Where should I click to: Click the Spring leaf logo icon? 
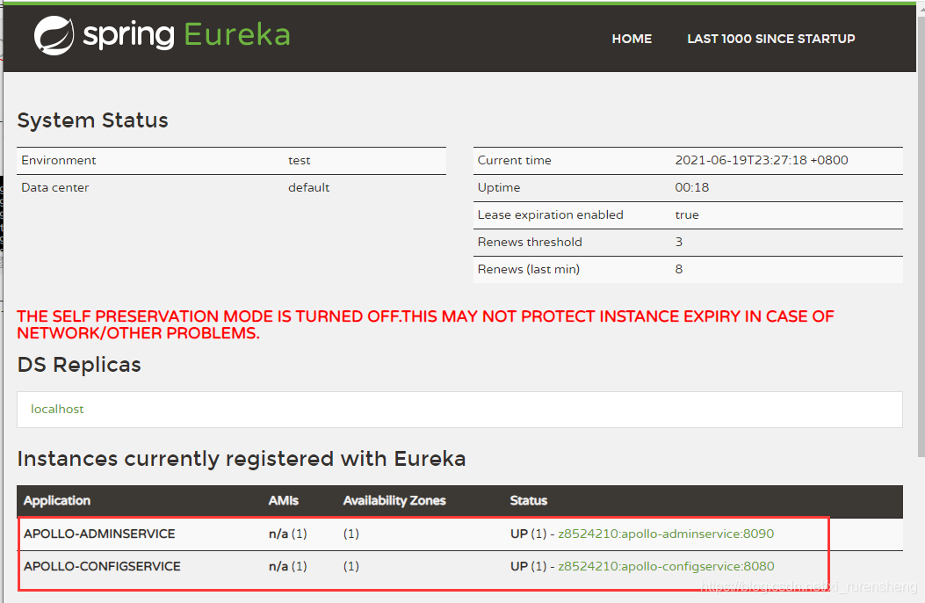(54, 35)
